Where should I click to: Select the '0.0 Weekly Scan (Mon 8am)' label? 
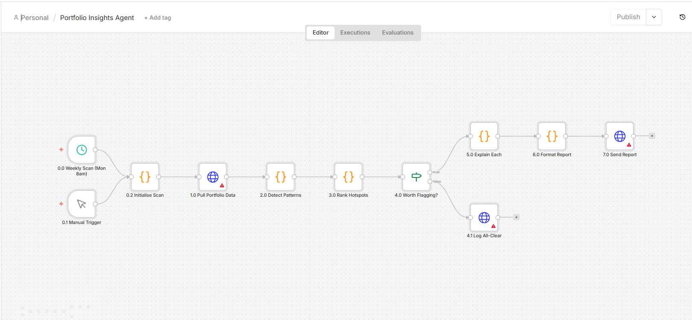point(82,171)
